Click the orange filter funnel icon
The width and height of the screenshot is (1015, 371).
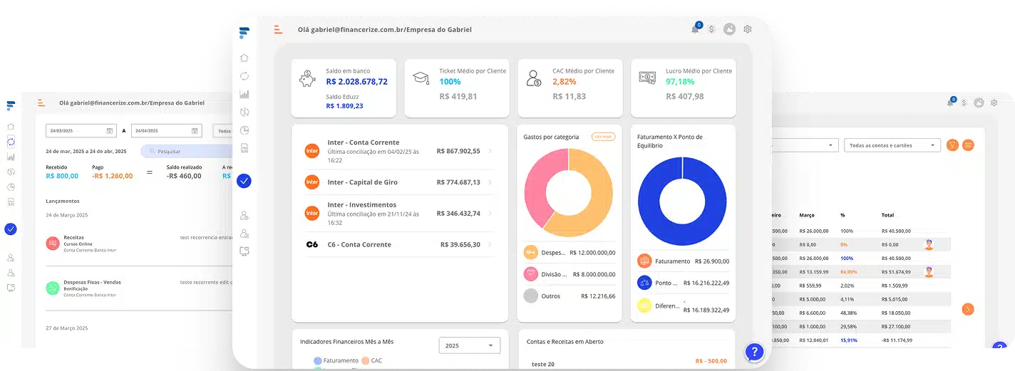(x=952, y=145)
